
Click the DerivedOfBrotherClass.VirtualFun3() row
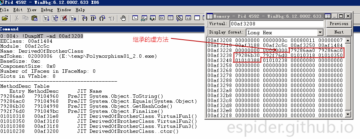tap(99, 126)
